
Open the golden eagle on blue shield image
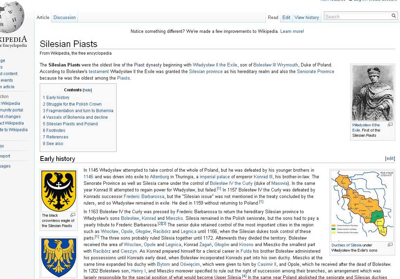(59, 258)
